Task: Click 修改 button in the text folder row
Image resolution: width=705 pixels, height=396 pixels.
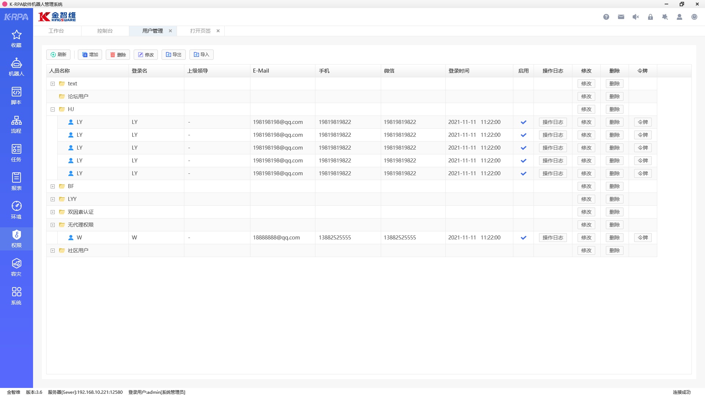Action: coord(586,84)
